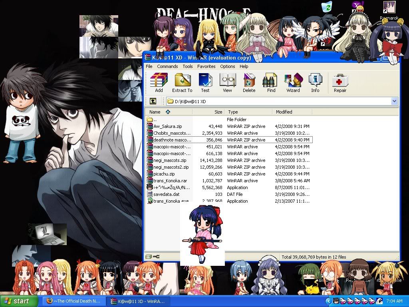Open the Find binoculars icon
The width and height of the screenshot is (409, 307).
(x=271, y=83)
